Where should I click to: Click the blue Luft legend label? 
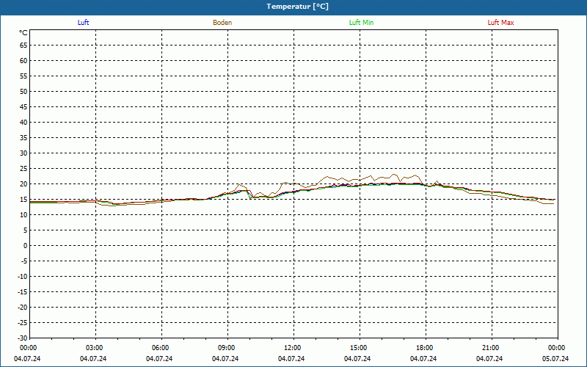point(83,23)
